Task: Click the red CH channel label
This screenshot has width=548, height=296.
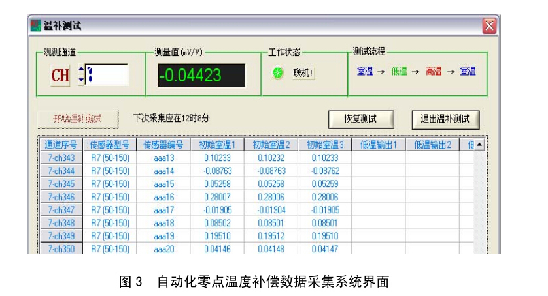Action: point(60,76)
